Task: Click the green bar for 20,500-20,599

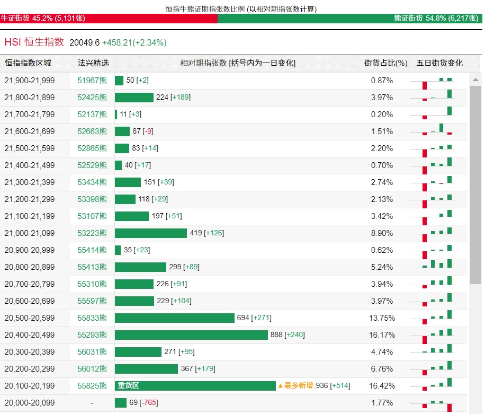Action: [x=174, y=318]
